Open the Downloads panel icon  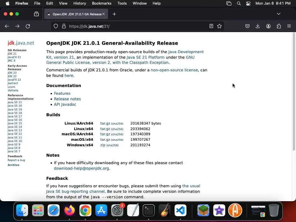coord(258,26)
